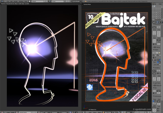Click the Scene name field
Screen dimensions: 163x113
58,1
